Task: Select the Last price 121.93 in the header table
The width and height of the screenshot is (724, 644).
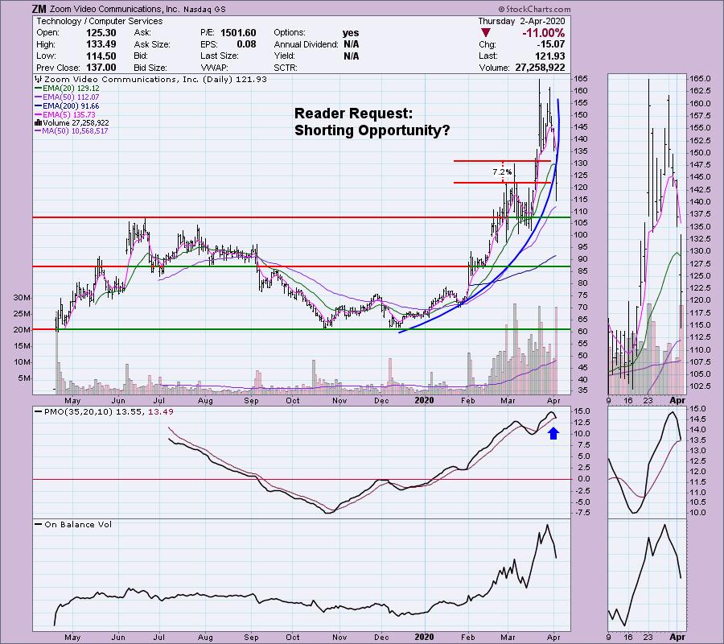Action: pyautogui.click(x=549, y=56)
